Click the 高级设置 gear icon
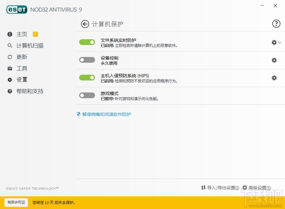The height and width of the screenshot is (209, 285). tap(245, 187)
